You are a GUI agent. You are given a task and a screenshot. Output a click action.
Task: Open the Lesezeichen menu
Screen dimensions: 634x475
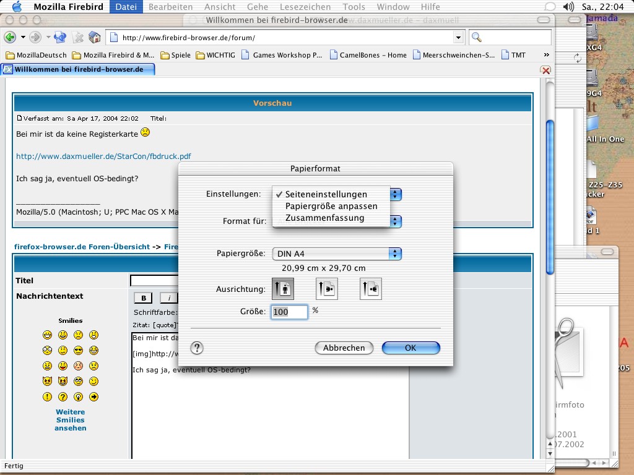pyautogui.click(x=305, y=6)
